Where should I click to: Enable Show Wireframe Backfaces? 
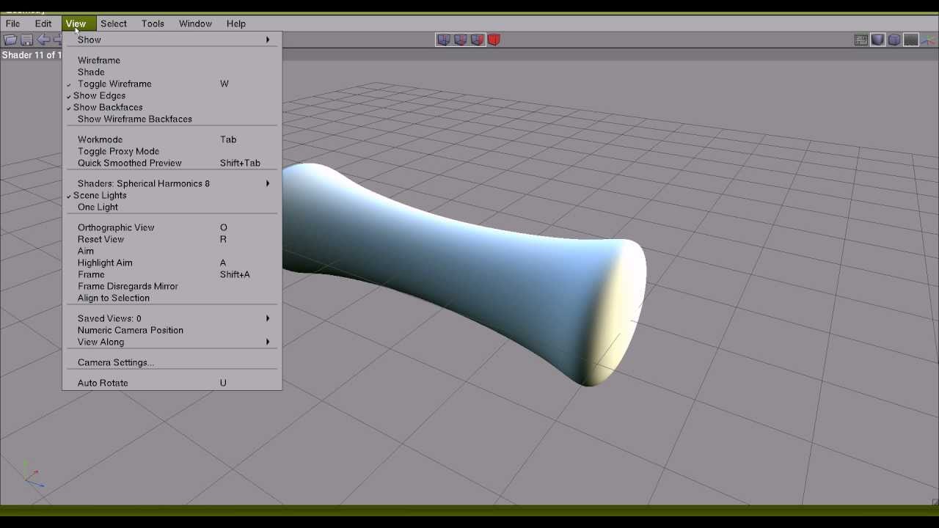tap(172, 119)
